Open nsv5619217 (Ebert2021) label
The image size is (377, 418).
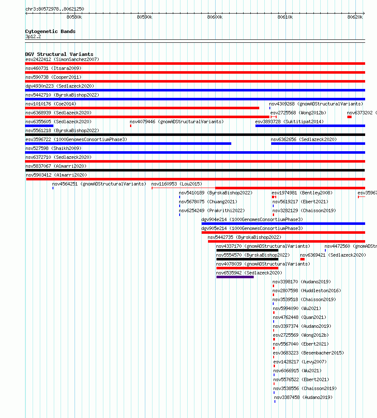pos(300,202)
